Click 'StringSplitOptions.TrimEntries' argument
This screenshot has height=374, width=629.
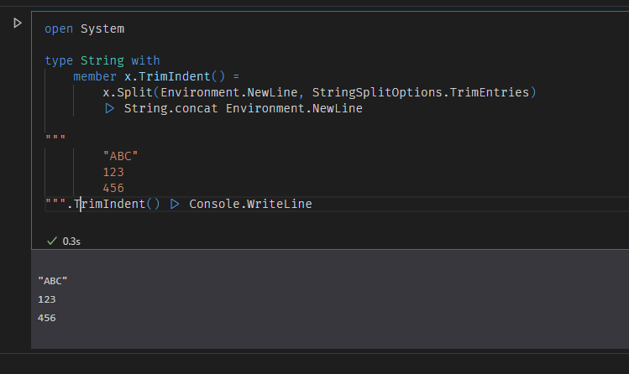click(x=421, y=92)
